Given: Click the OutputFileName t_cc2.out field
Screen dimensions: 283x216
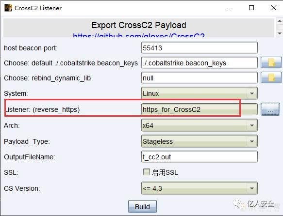Looking at the screenshot, I should pyautogui.click(x=199, y=157).
